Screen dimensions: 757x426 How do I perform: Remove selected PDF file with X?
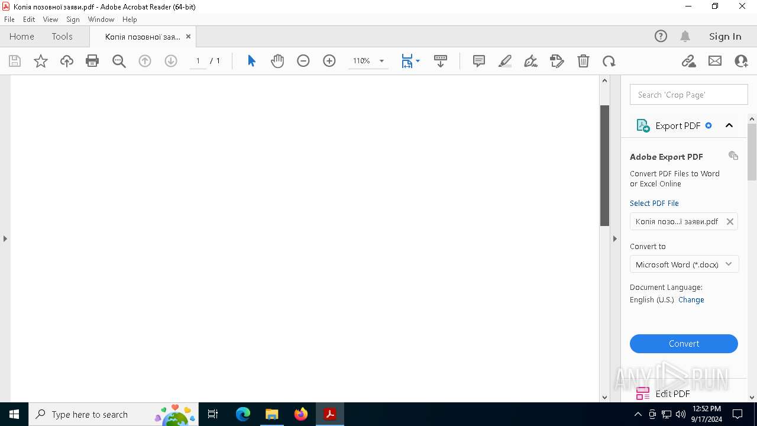click(730, 221)
